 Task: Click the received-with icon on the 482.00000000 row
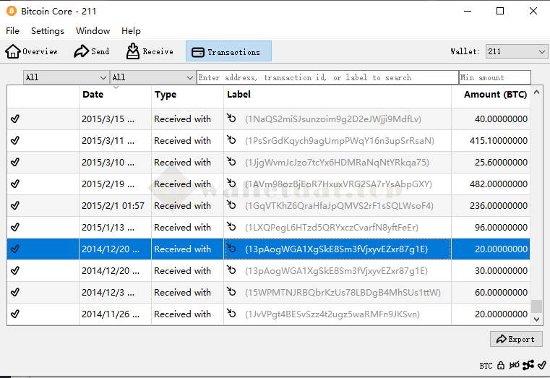[231, 184]
